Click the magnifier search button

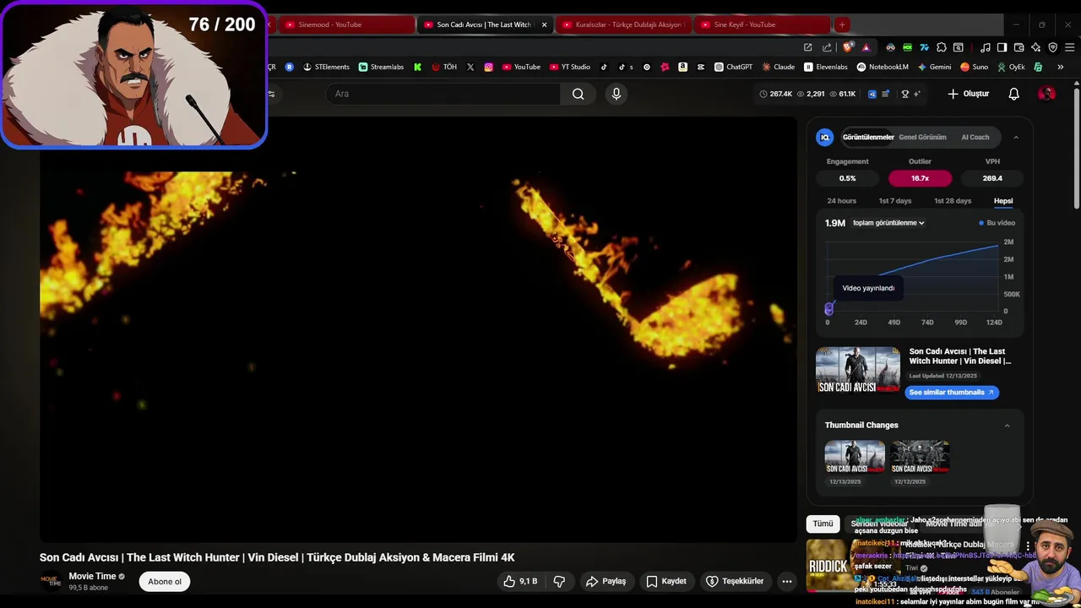tap(578, 94)
